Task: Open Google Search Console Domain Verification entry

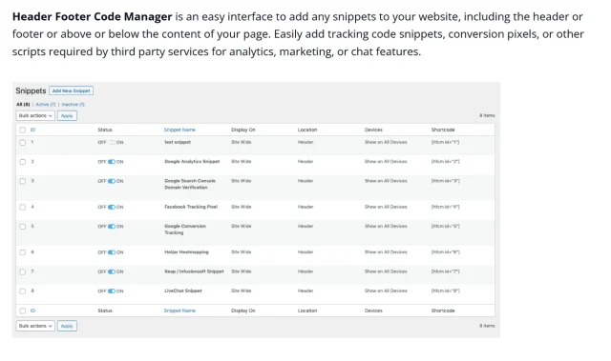Action: [x=190, y=184]
